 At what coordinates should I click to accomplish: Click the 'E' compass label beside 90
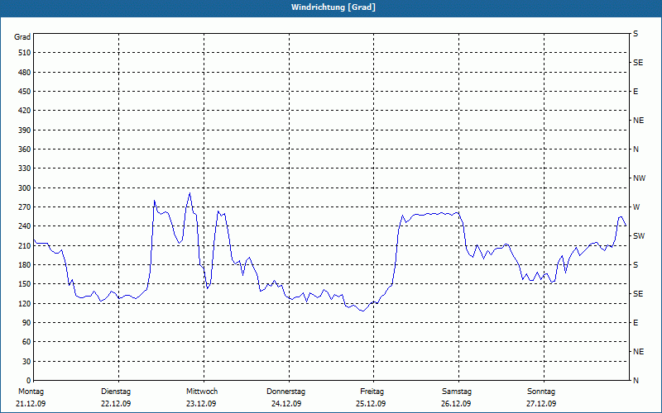tap(636, 323)
